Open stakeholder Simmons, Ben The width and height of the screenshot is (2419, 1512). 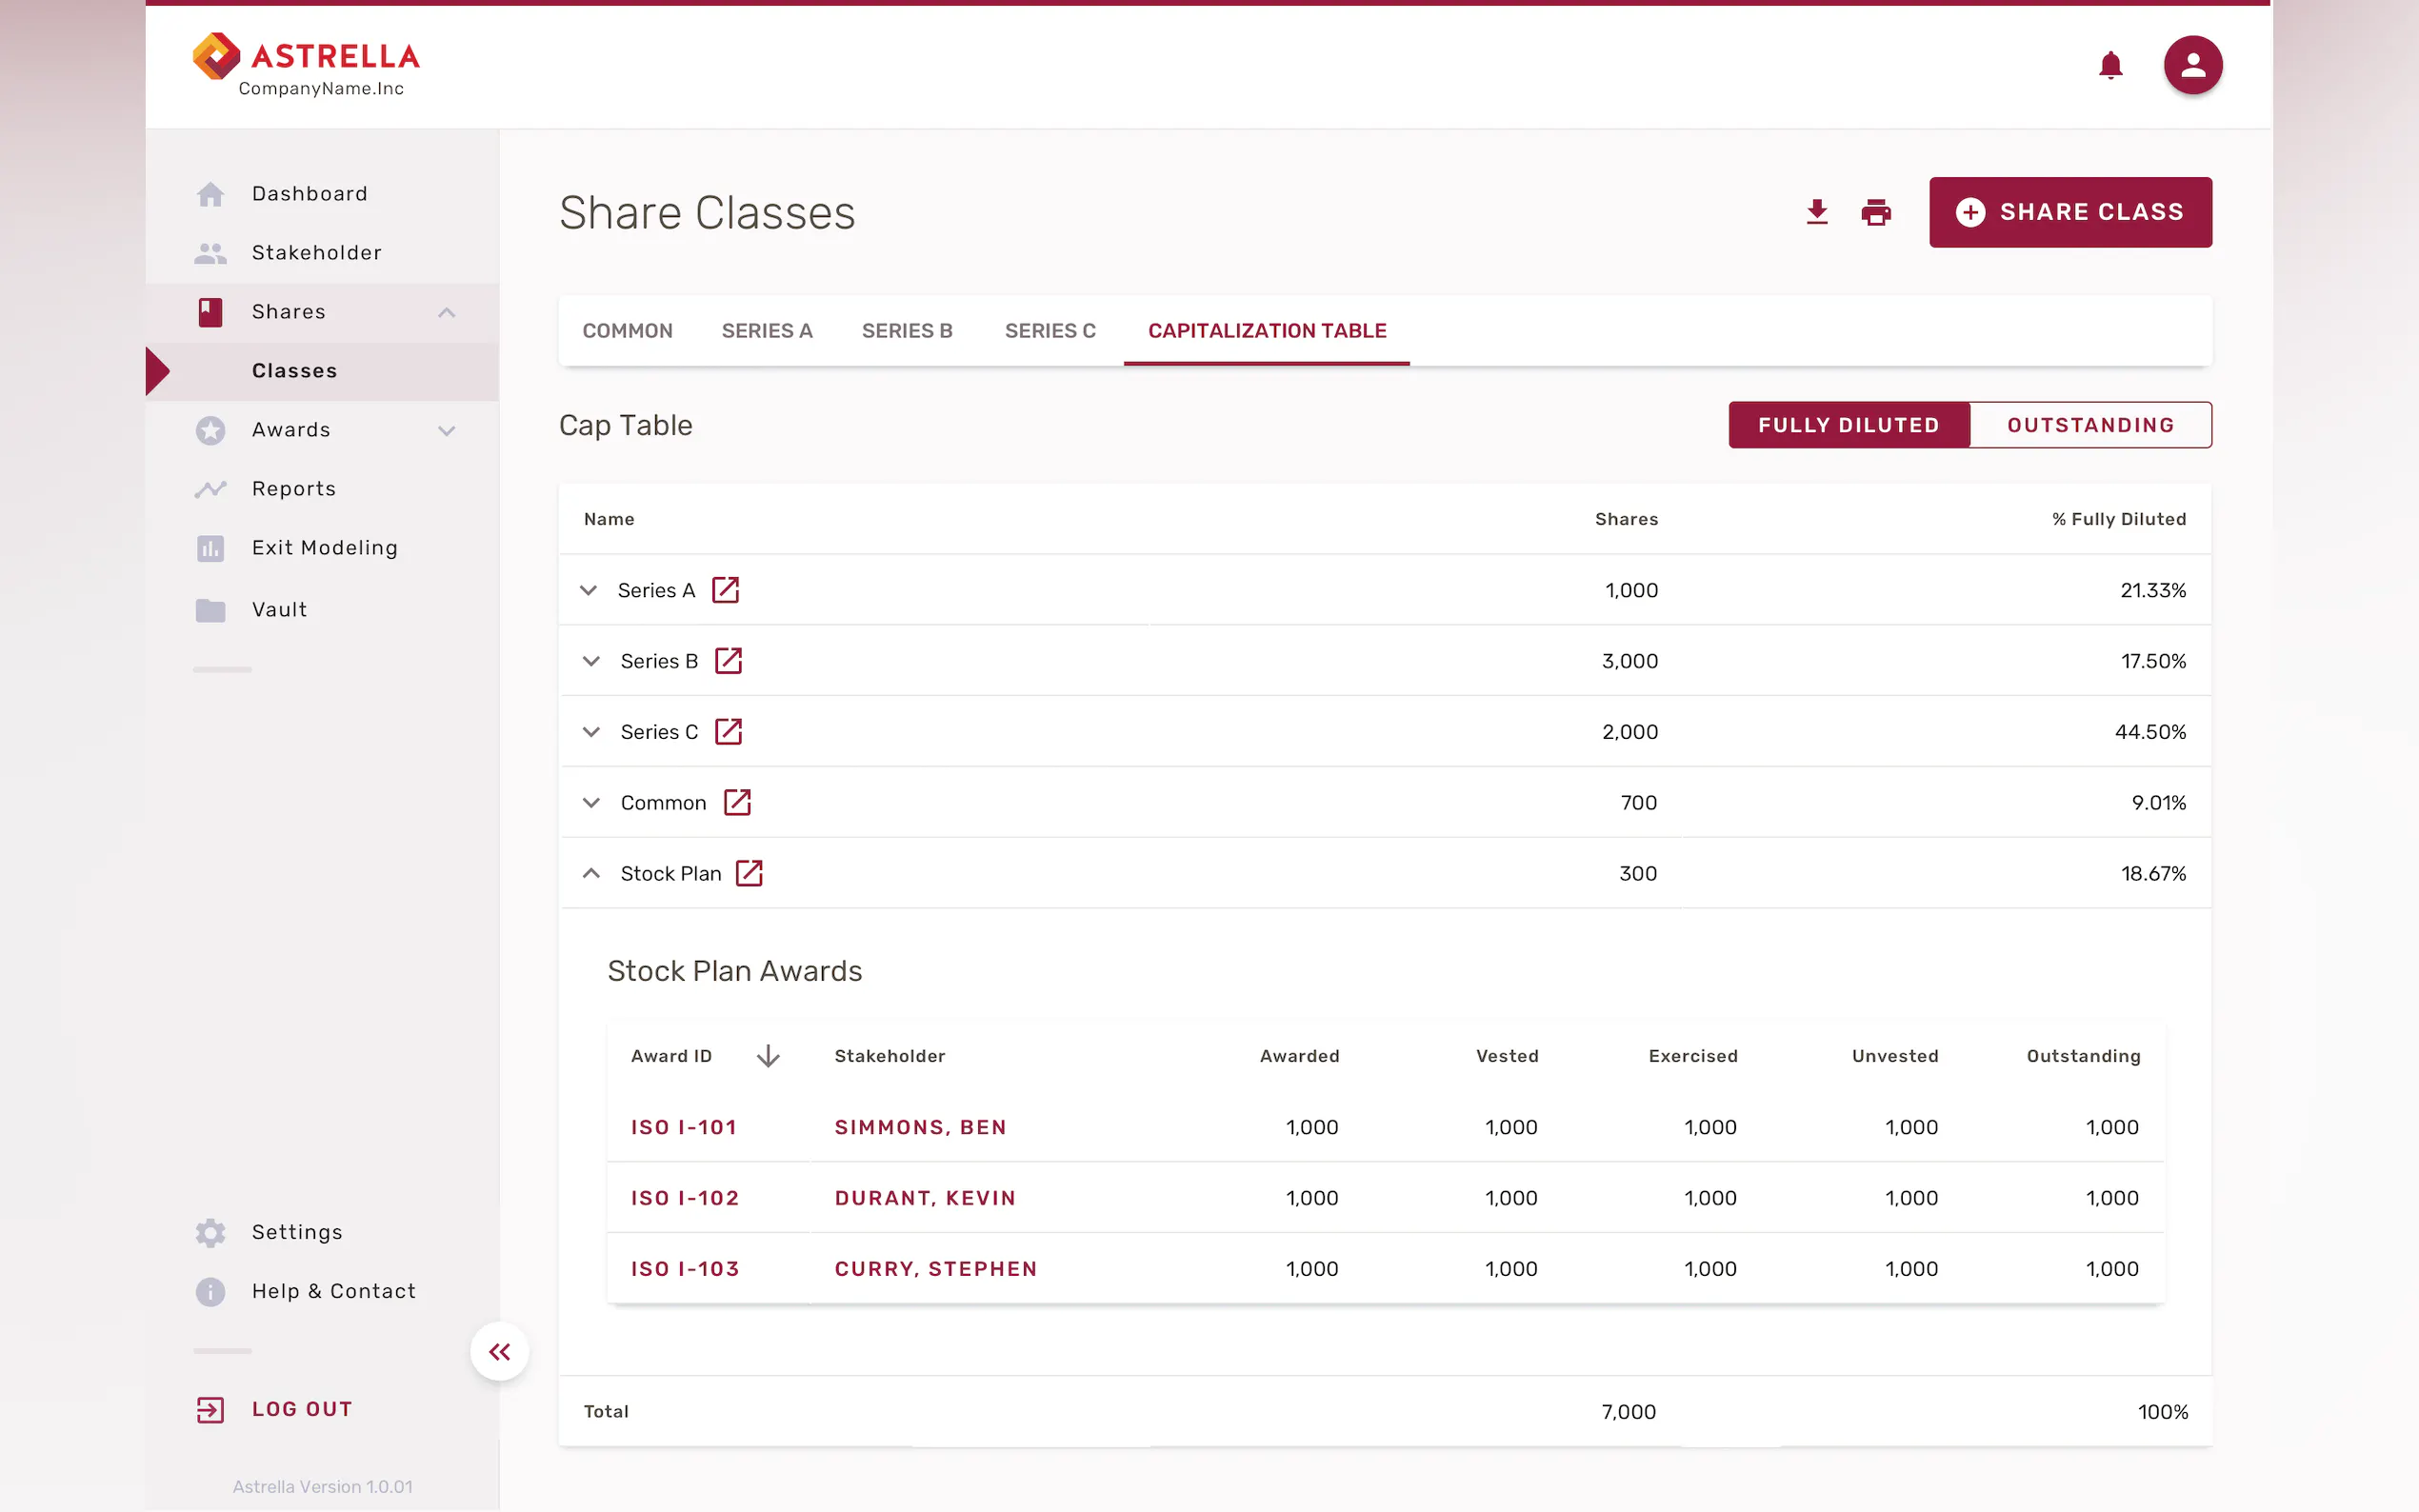920,1127
